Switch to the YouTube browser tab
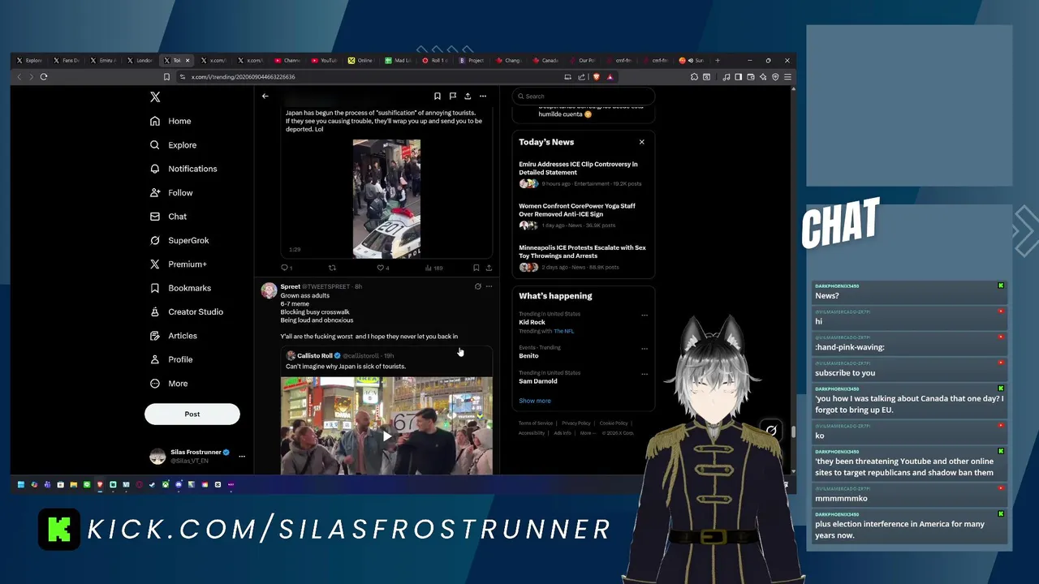 [x=324, y=60]
